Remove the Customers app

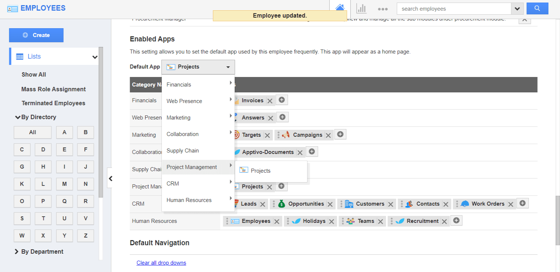coord(391,204)
